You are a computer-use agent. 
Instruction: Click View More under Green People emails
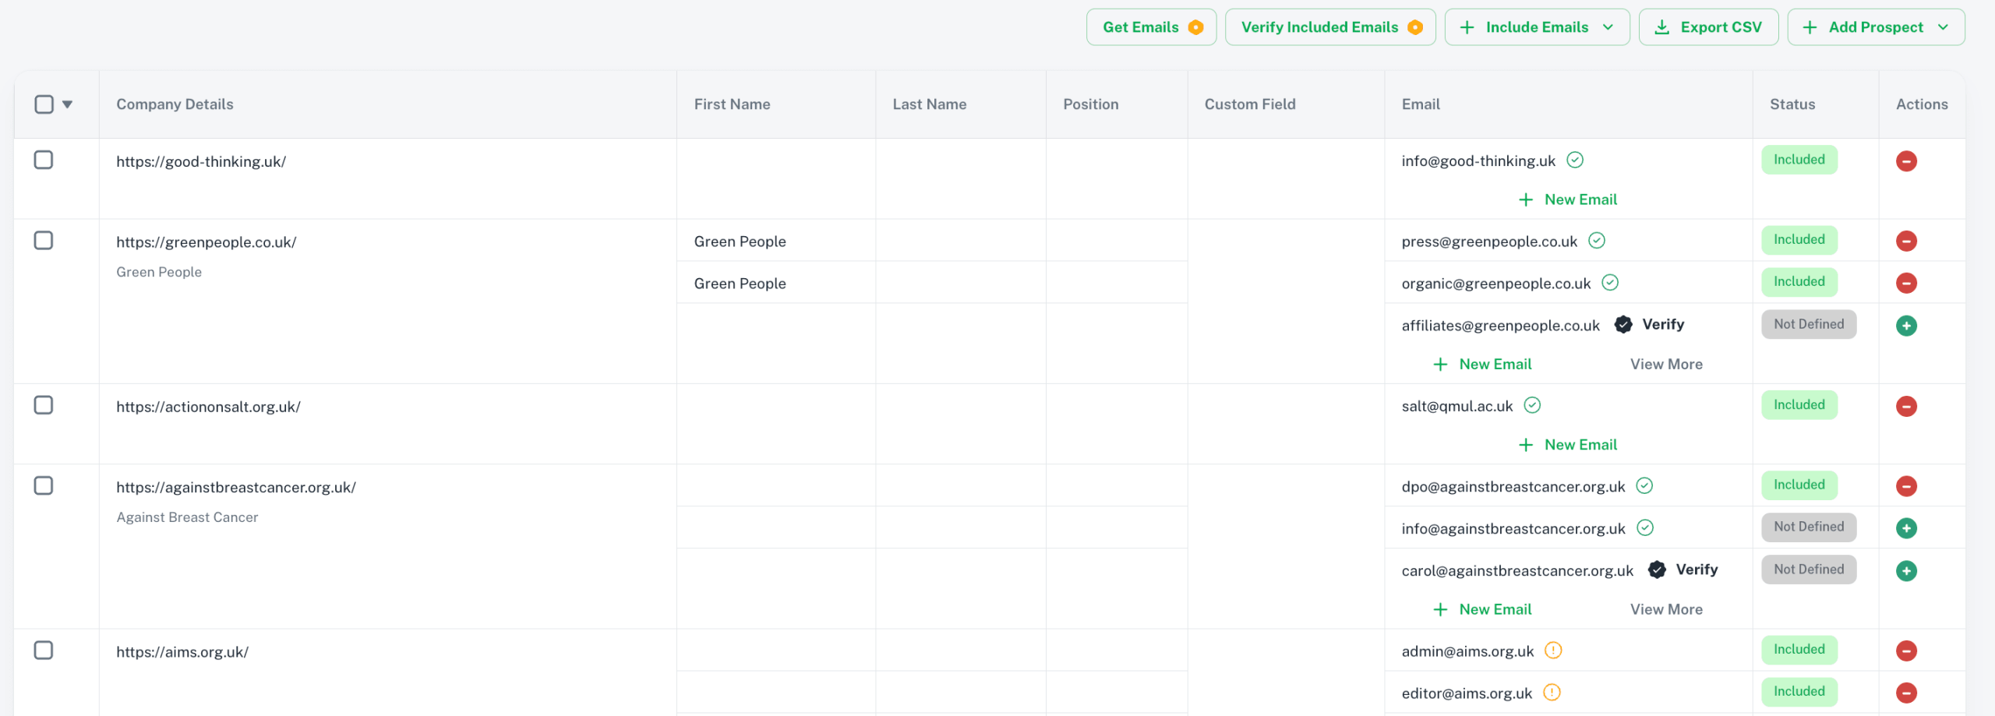coord(1665,364)
